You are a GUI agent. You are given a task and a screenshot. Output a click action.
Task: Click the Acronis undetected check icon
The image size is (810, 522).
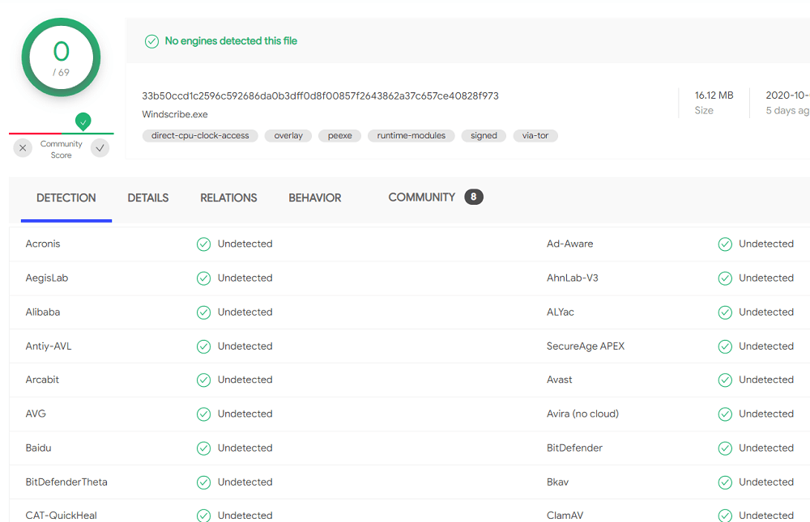pos(203,244)
